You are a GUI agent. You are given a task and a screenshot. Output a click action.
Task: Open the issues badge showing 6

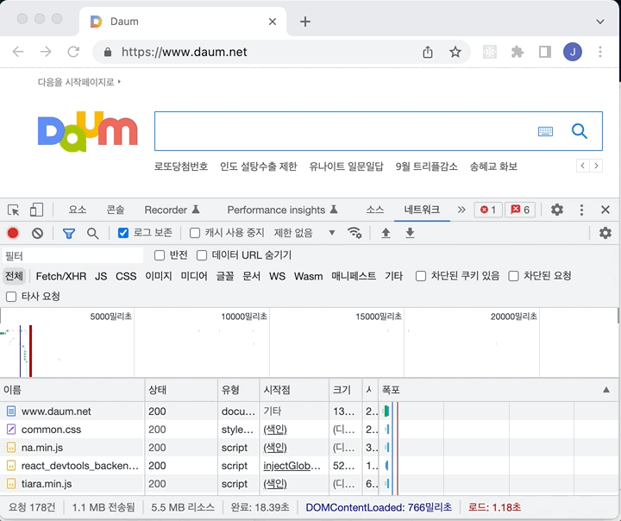pyautogui.click(x=520, y=210)
